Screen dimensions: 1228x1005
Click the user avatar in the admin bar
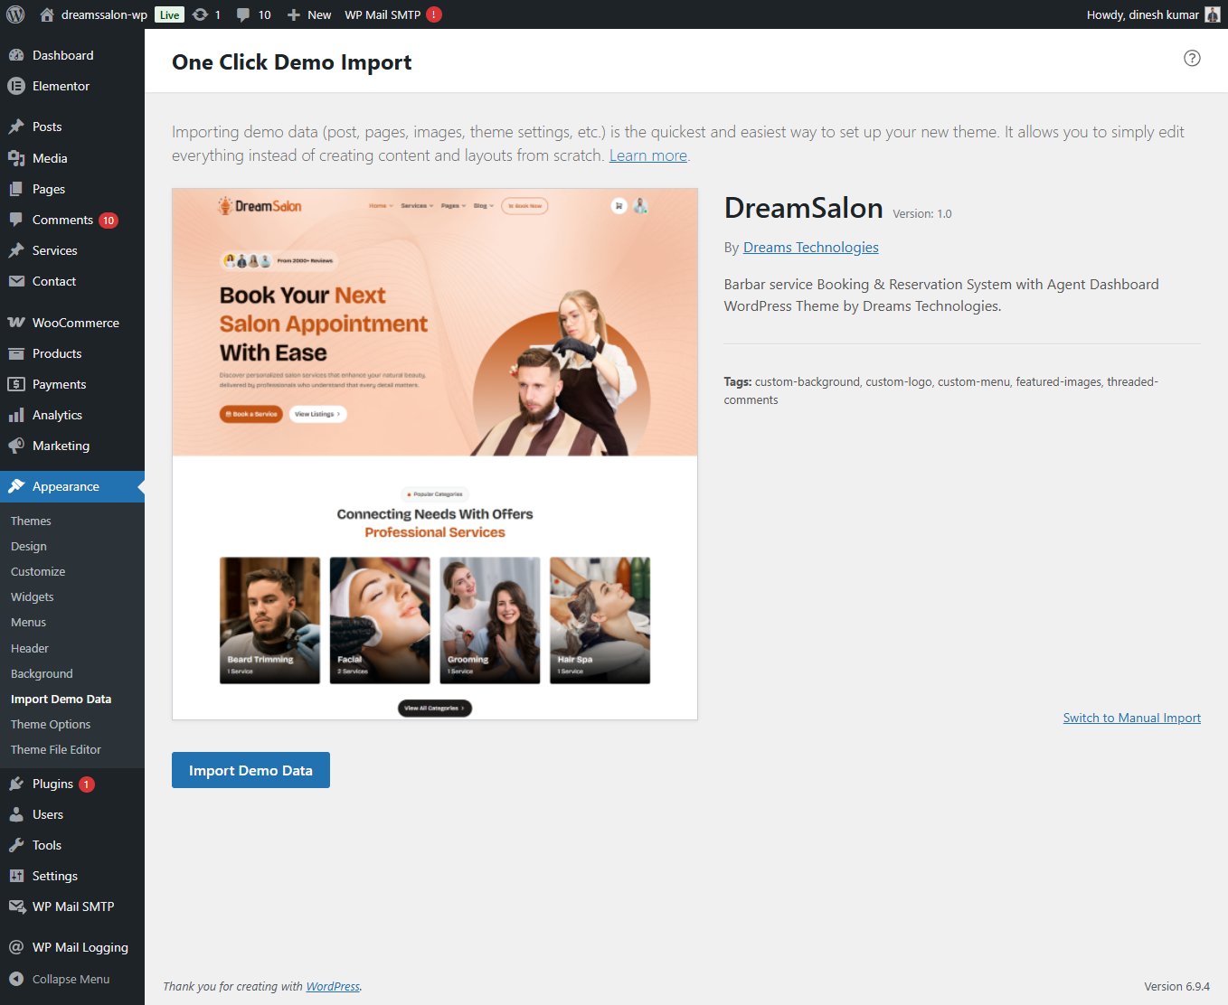(1213, 14)
